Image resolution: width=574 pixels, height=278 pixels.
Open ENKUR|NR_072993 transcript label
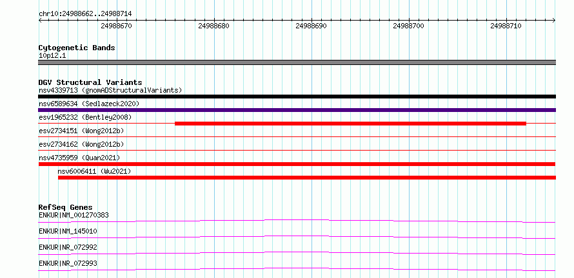68,263
